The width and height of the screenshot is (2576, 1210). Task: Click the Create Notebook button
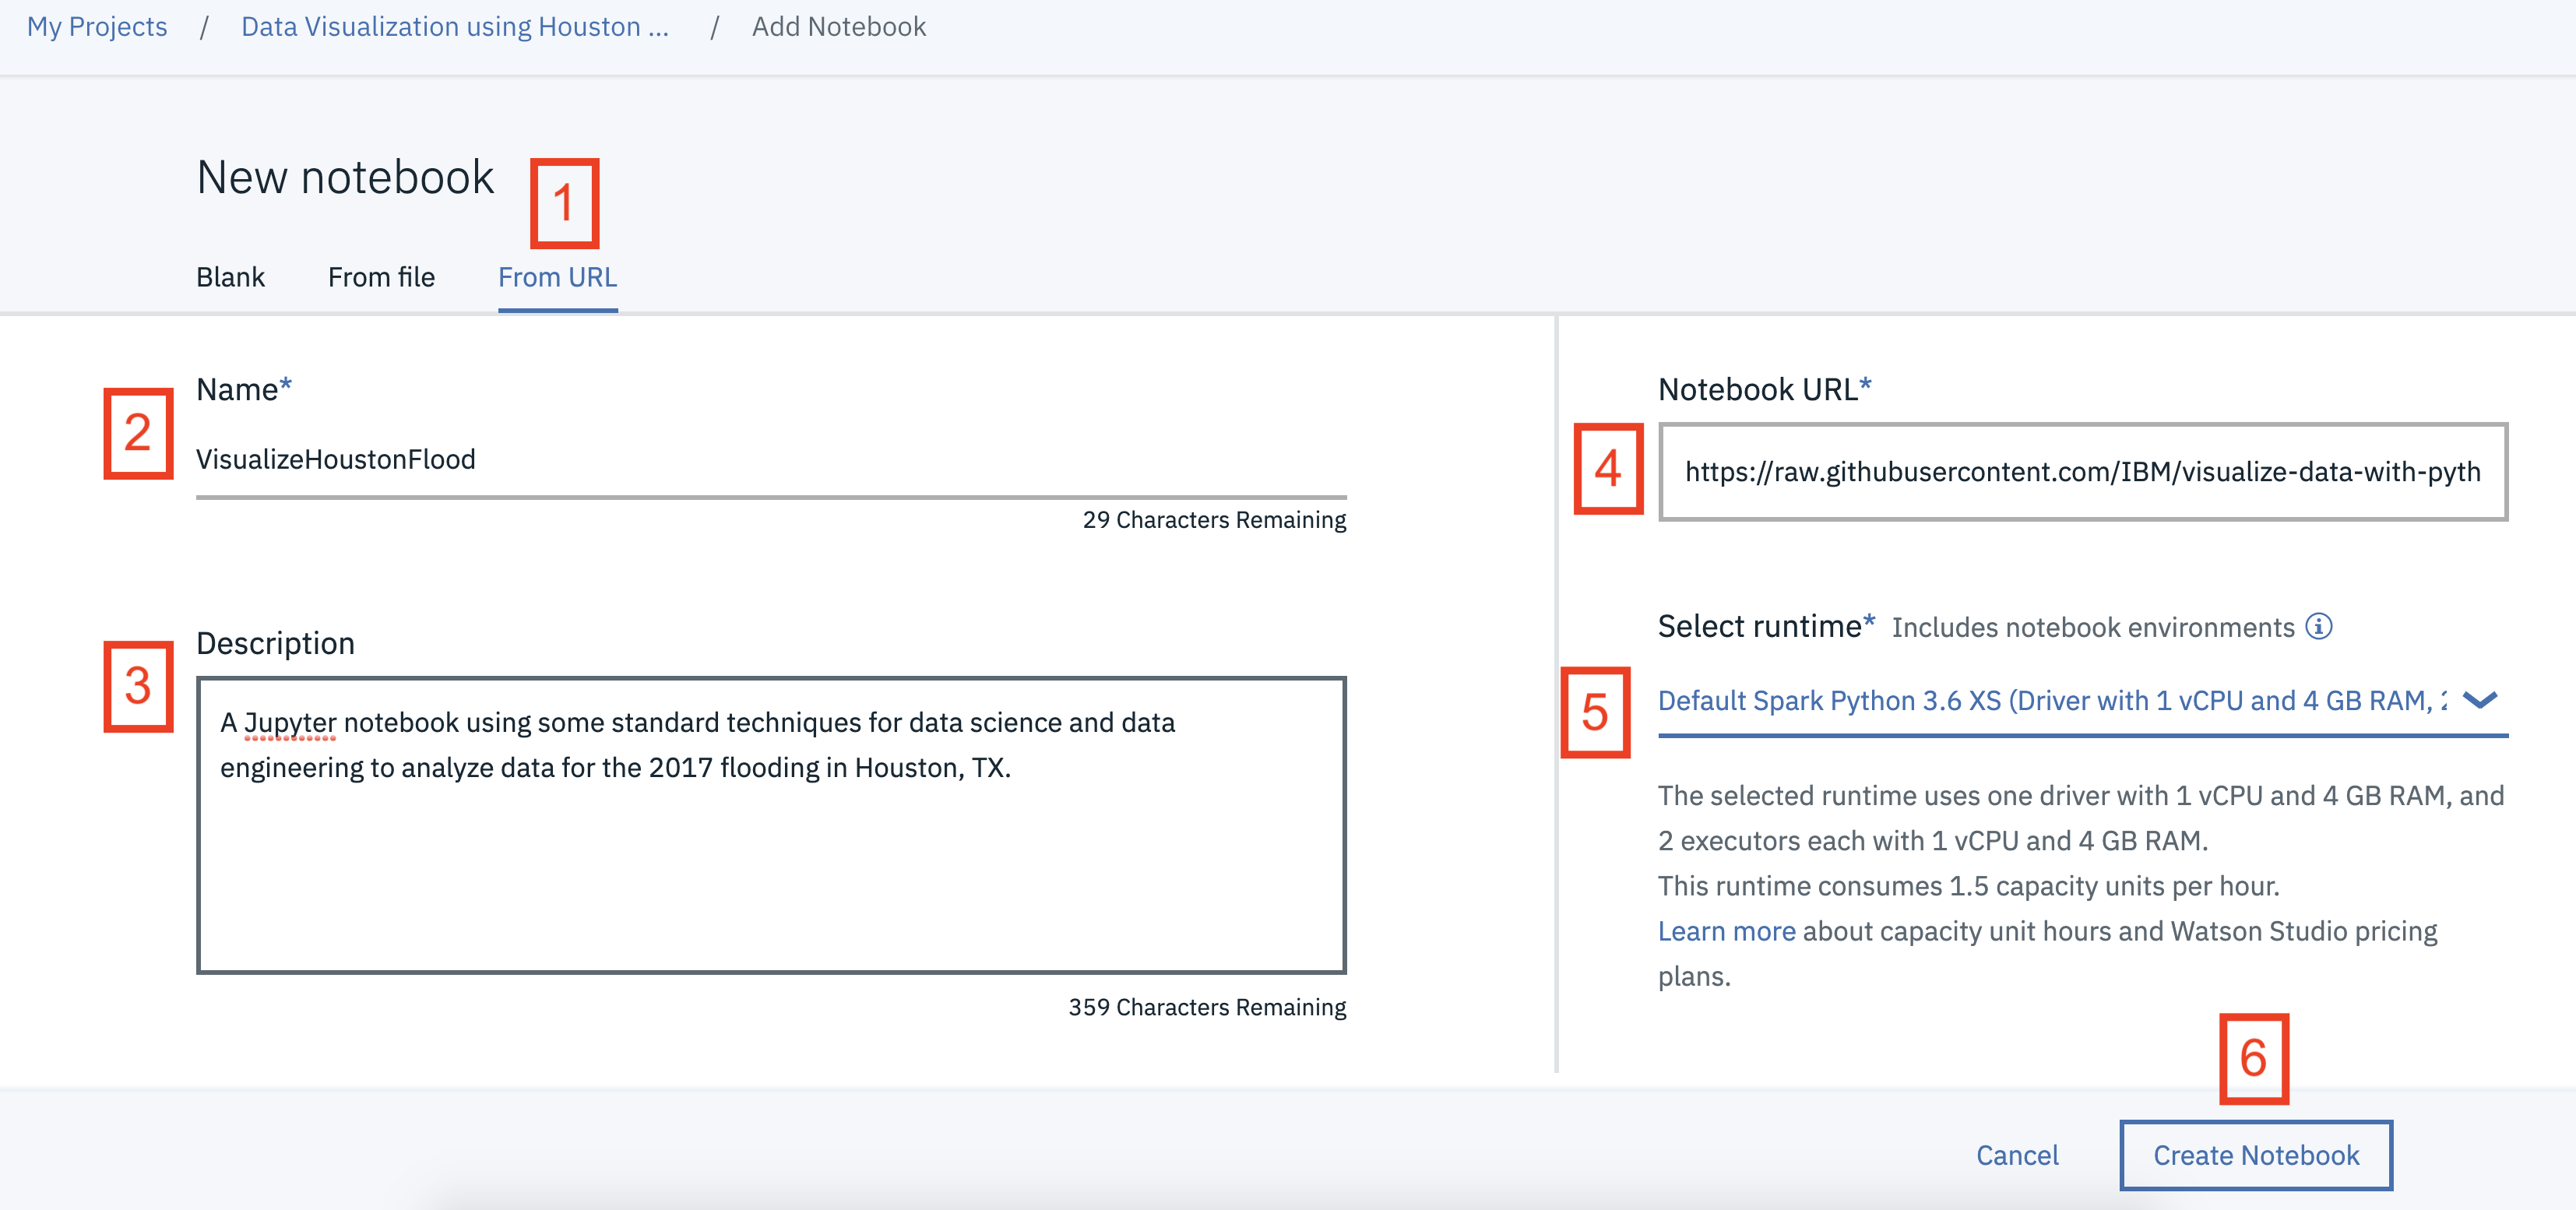(x=2255, y=1155)
